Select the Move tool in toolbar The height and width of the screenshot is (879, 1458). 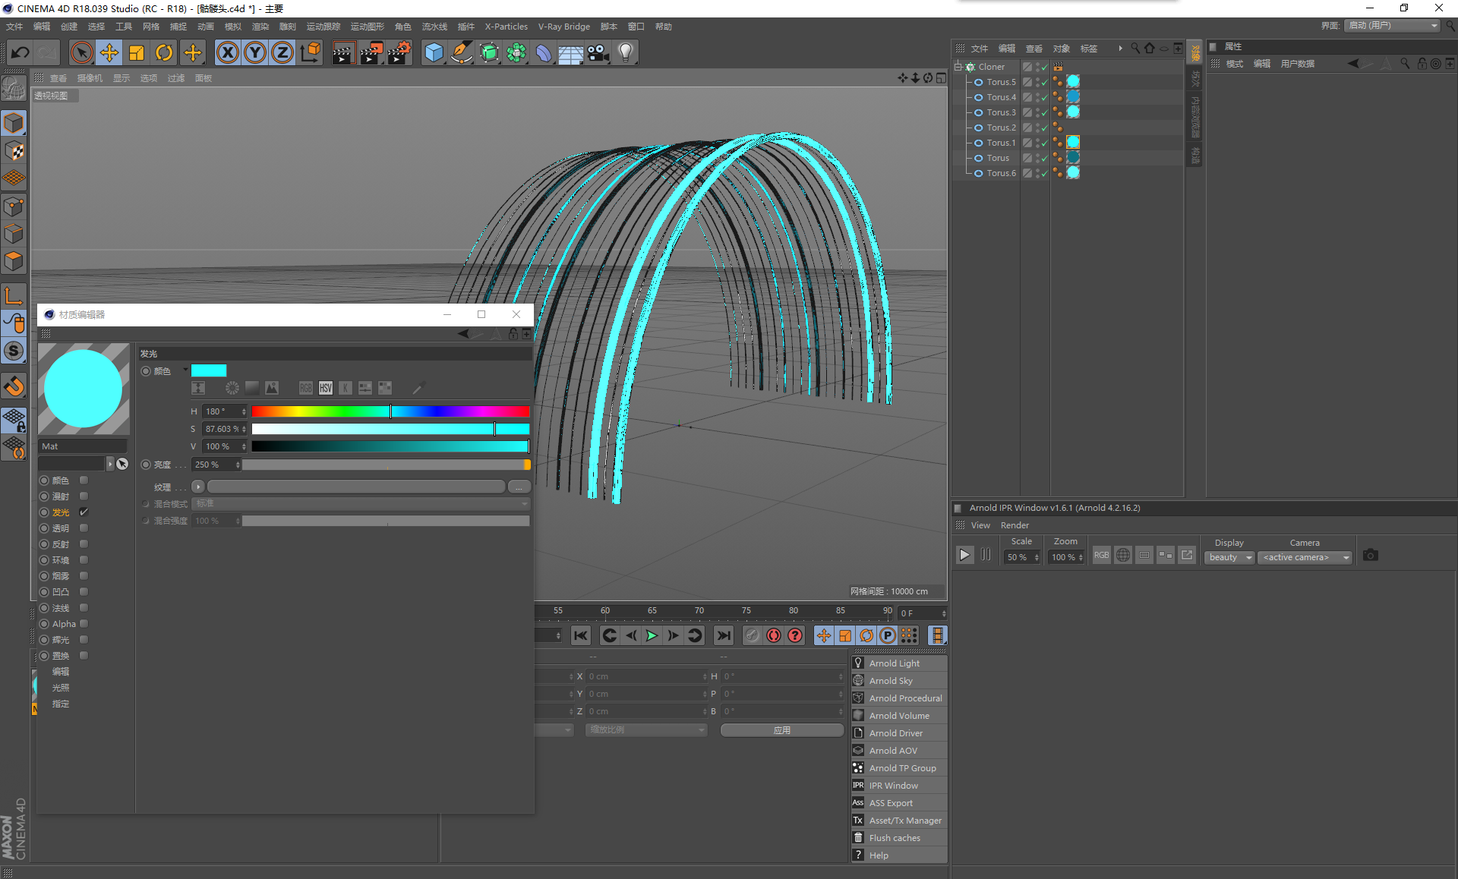[109, 52]
